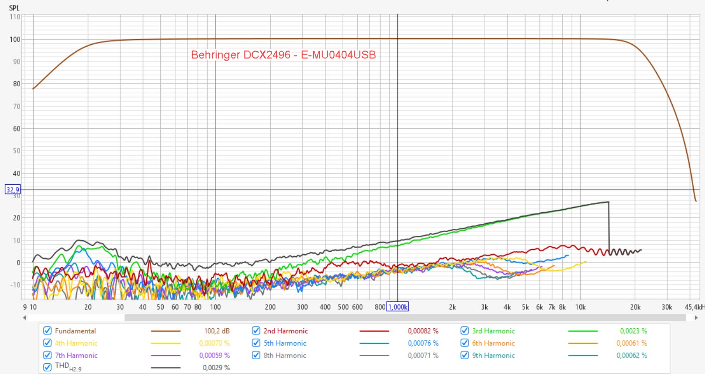Click the SPL axis label

click(14, 8)
